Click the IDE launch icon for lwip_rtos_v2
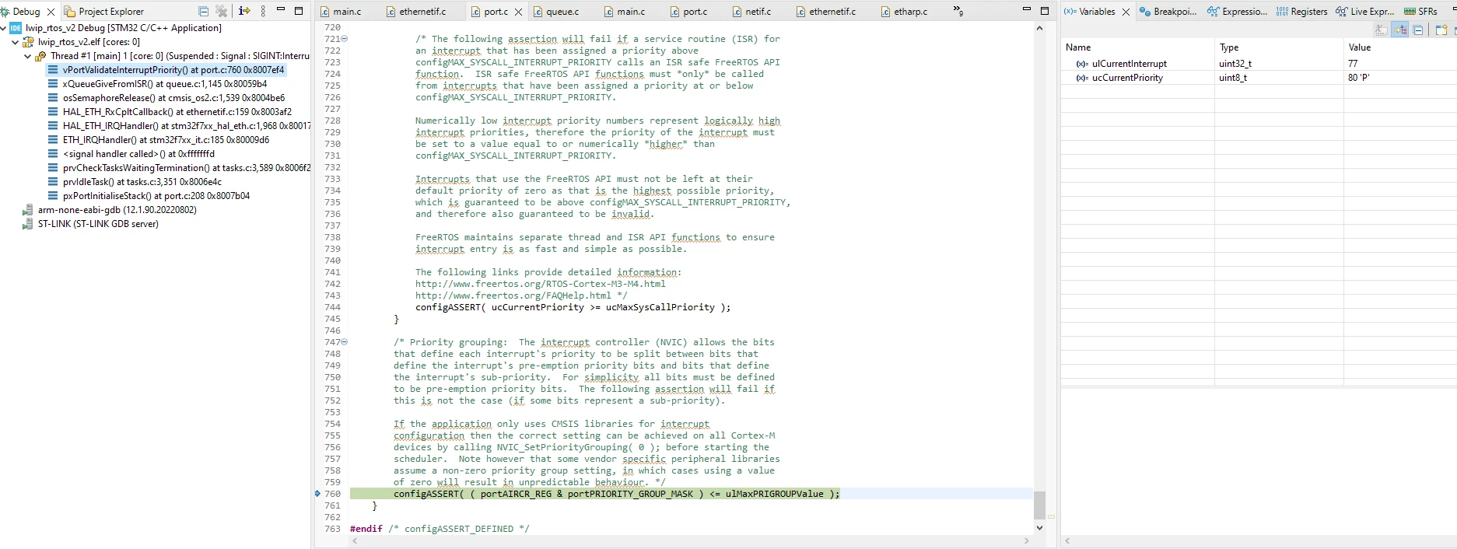 (16, 28)
